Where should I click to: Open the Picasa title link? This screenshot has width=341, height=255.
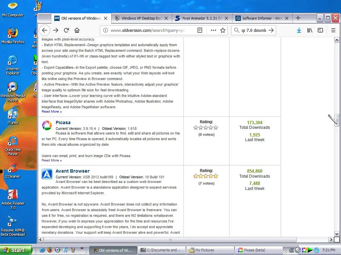[63, 123]
